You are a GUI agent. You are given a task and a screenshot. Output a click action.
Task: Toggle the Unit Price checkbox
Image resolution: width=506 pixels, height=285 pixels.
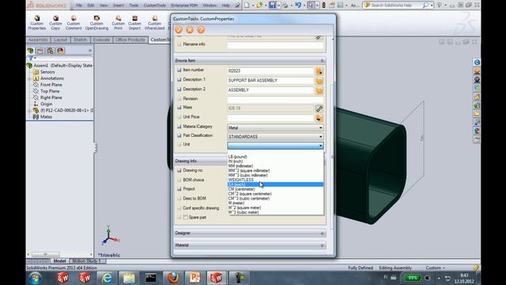coord(179,117)
